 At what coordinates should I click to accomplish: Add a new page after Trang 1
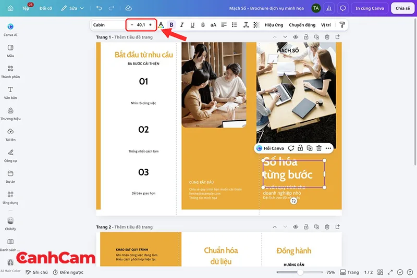pos(337,37)
